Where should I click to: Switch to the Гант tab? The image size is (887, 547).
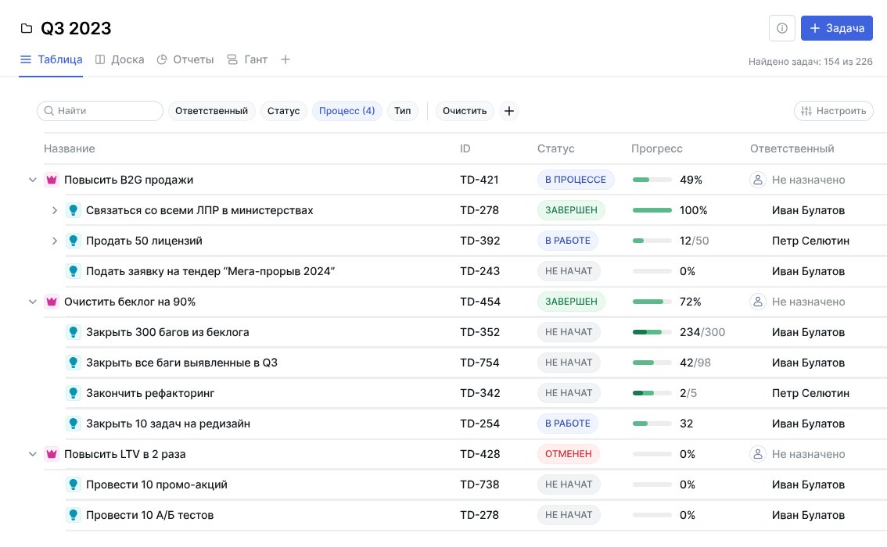247,59
